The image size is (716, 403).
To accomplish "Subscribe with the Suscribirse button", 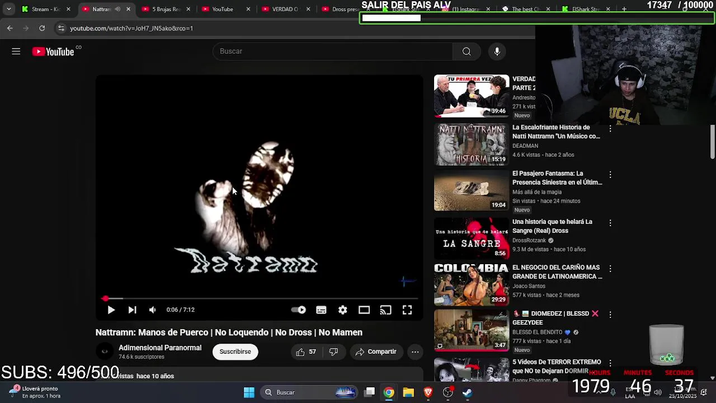I will coord(235,352).
